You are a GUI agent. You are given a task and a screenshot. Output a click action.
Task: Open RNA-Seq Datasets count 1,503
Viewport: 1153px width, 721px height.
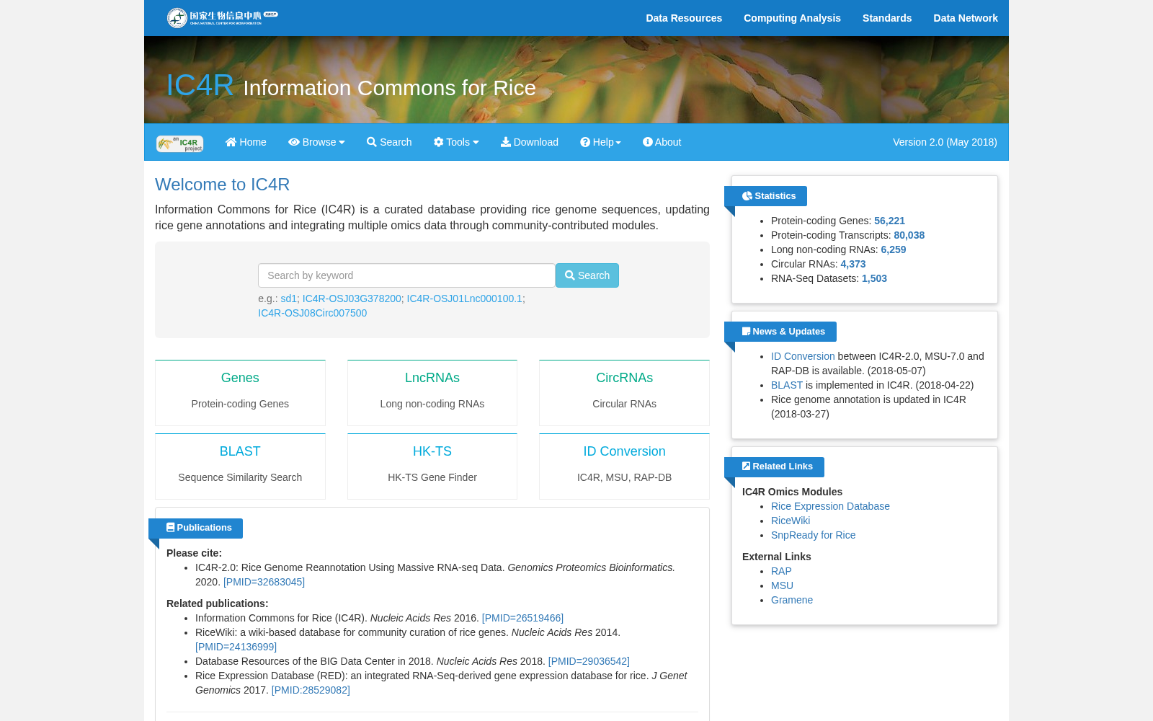(874, 278)
